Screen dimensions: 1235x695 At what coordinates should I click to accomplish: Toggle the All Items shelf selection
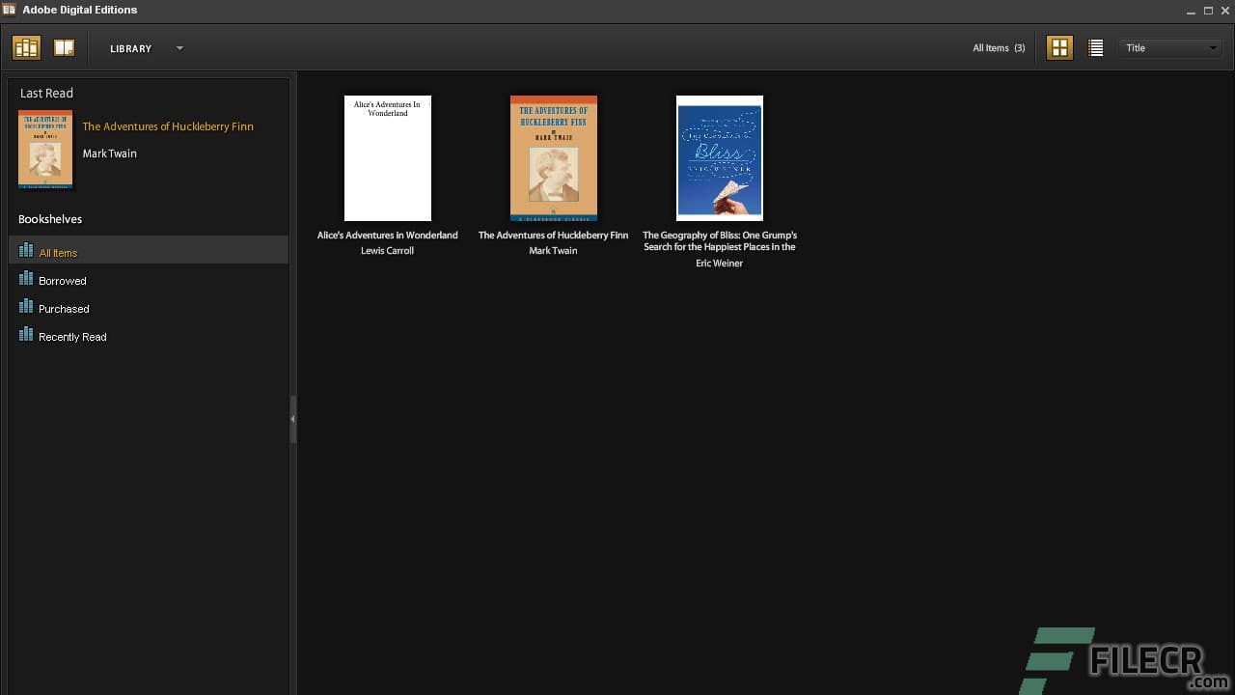click(x=58, y=252)
